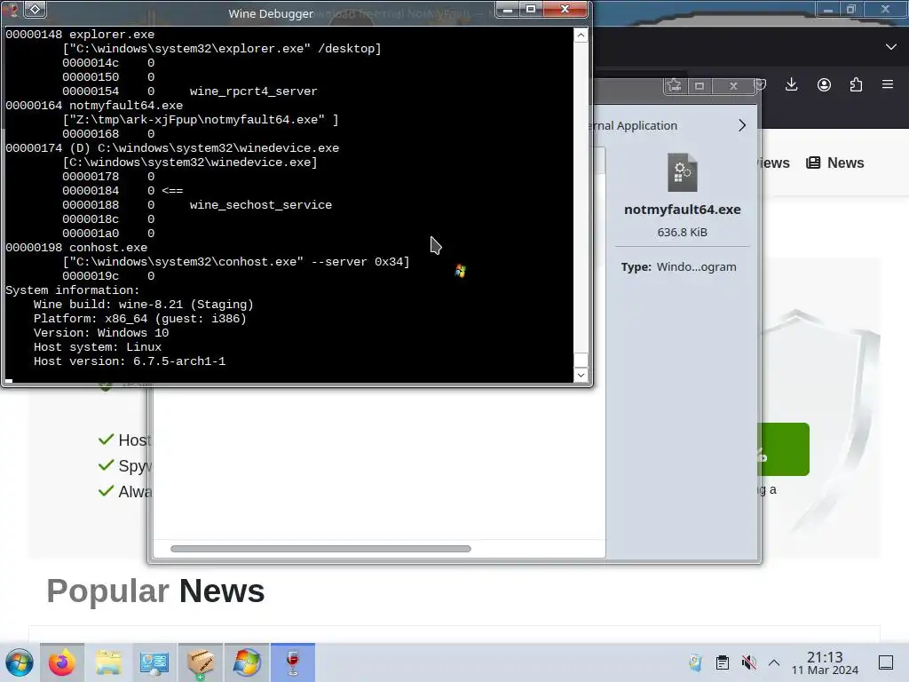Image resolution: width=909 pixels, height=682 pixels.
Task: Minimize the Firefox window
Action: point(828,9)
